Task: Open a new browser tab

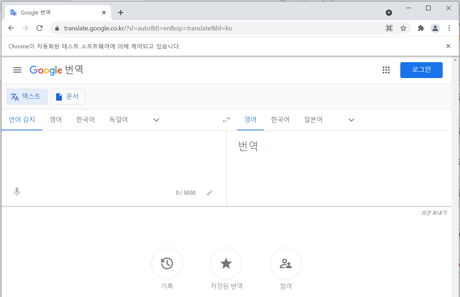Action: (x=120, y=13)
